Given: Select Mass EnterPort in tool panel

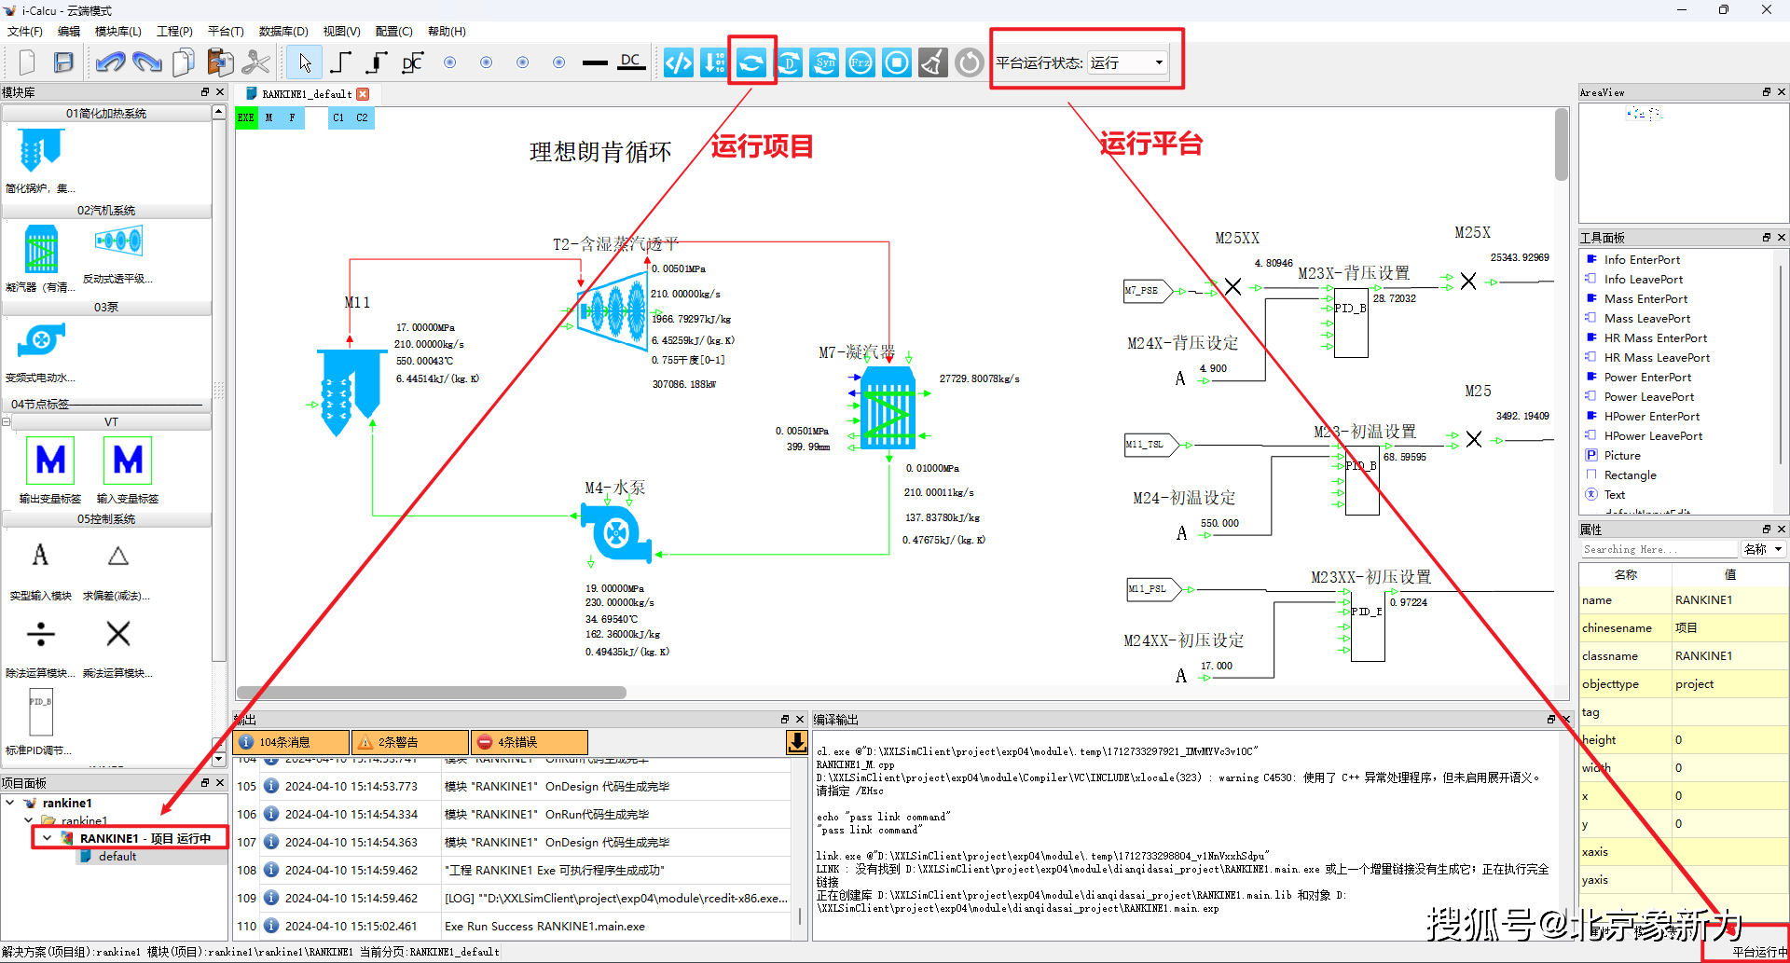Looking at the screenshot, I should click(1645, 299).
